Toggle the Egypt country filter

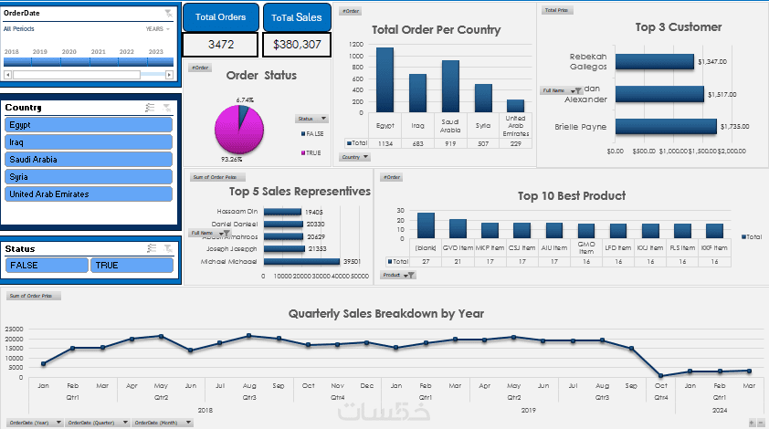pos(89,124)
